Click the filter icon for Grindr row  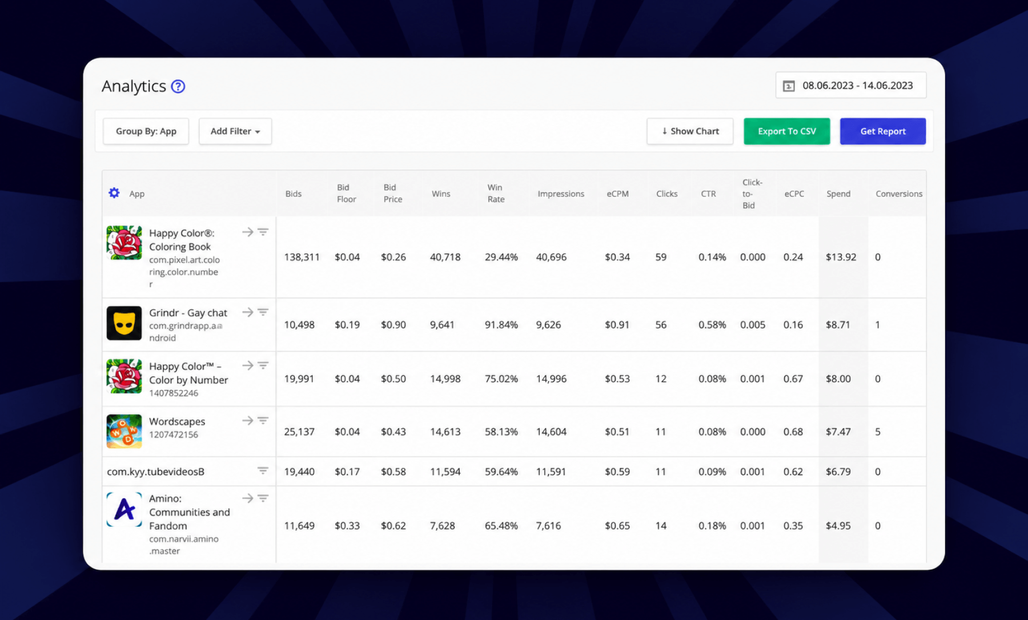(x=263, y=312)
